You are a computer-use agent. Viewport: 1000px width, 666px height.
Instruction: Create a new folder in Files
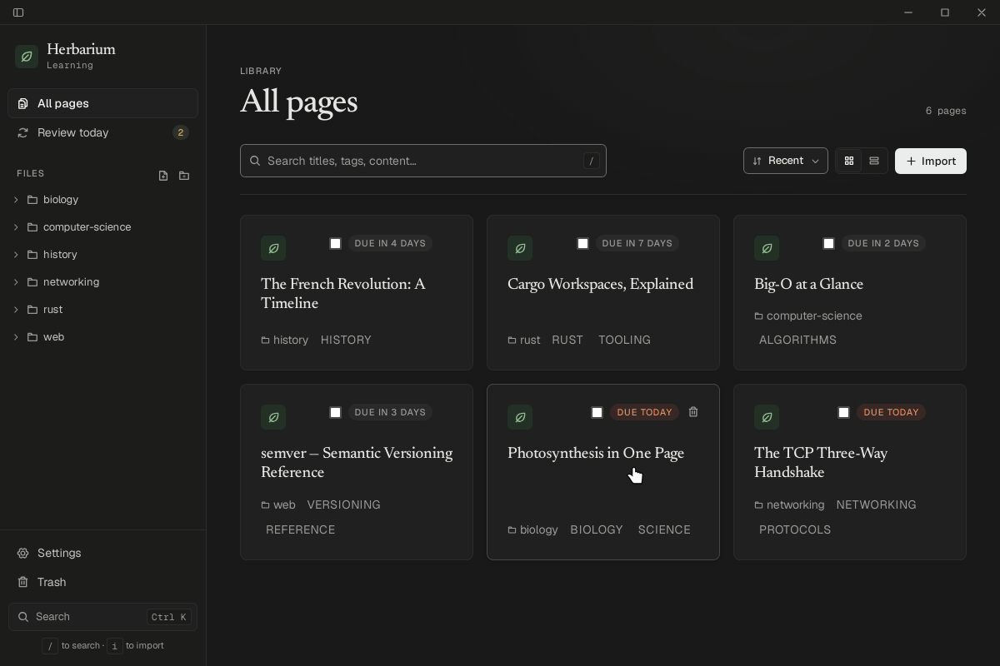click(184, 176)
